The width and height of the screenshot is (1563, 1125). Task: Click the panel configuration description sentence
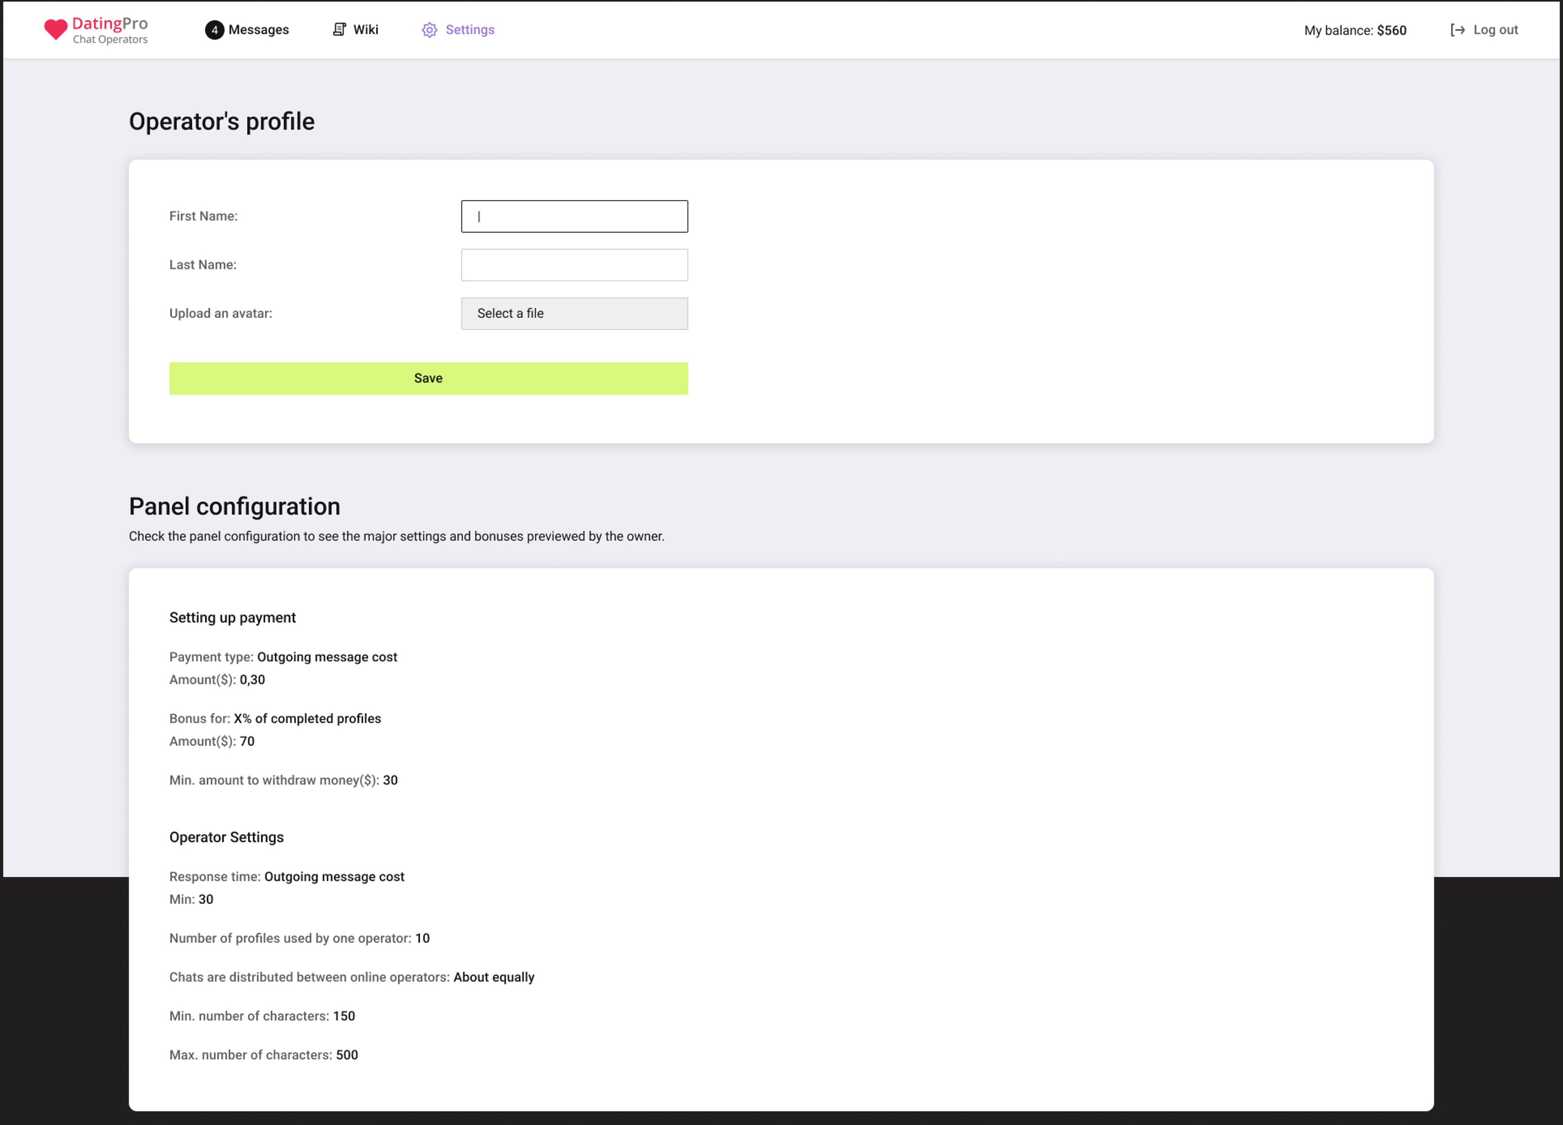click(397, 536)
